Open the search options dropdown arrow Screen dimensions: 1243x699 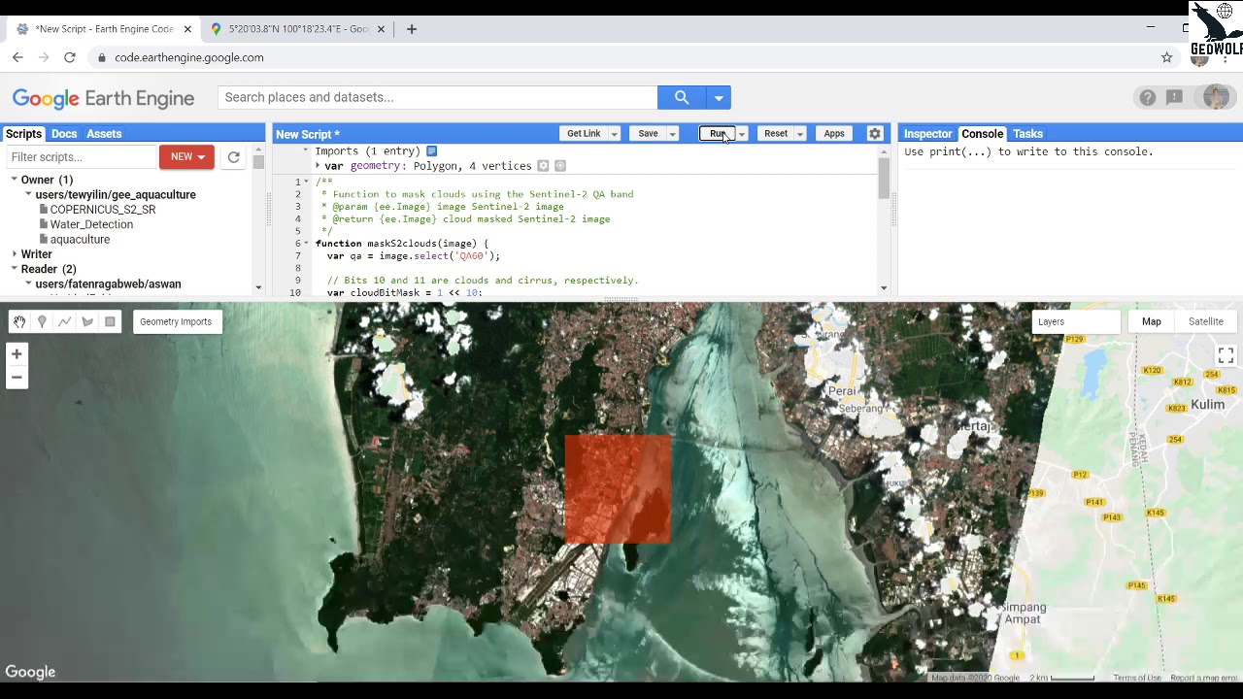719,97
